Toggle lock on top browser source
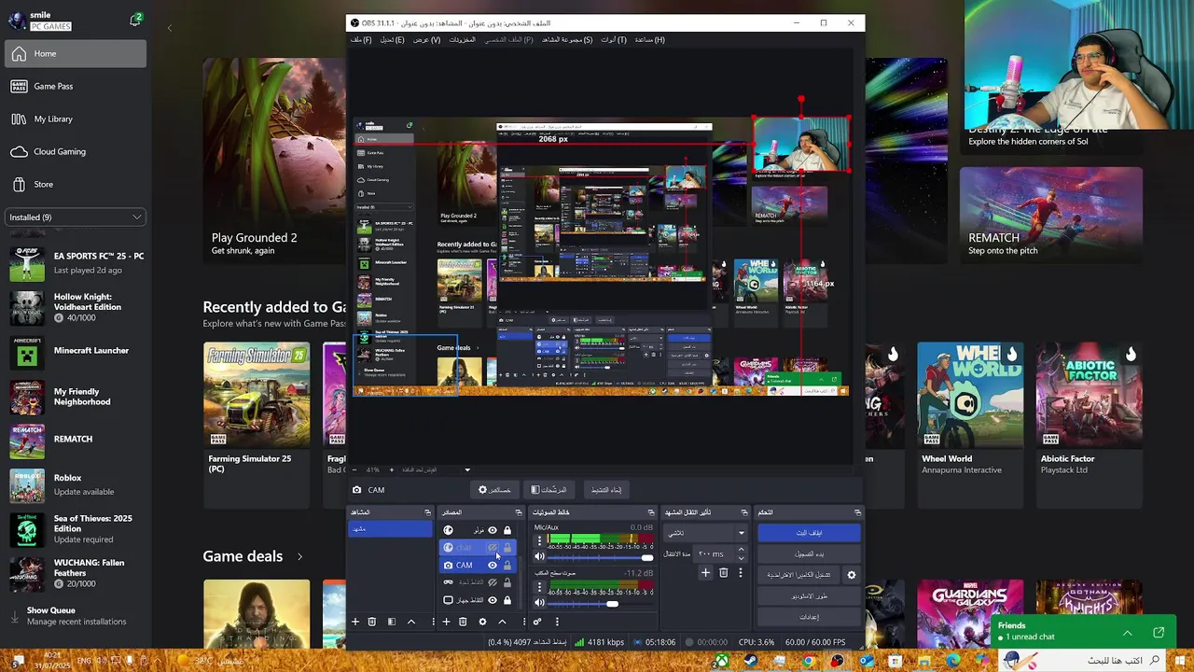This screenshot has width=1194, height=672. (507, 530)
